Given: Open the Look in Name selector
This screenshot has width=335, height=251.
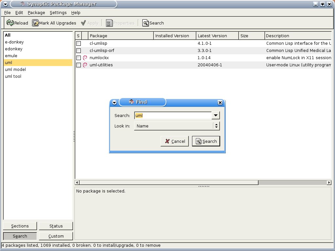Looking at the screenshot, I should click(177, 126).
